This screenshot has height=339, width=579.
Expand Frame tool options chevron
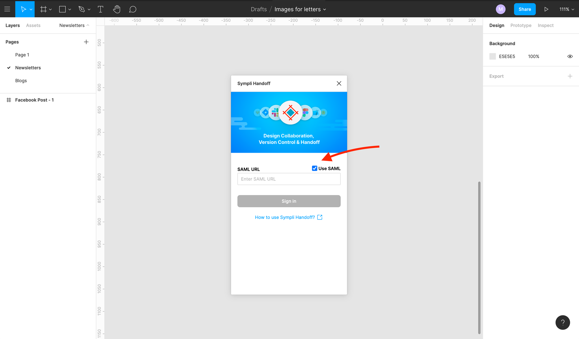click(x=50, y=10)
